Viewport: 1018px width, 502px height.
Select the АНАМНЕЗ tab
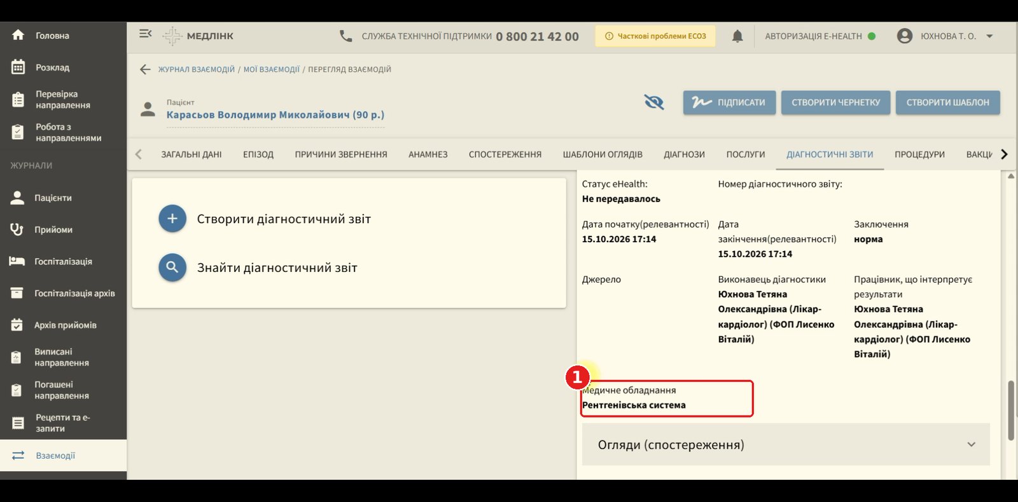tap(428, 154)
